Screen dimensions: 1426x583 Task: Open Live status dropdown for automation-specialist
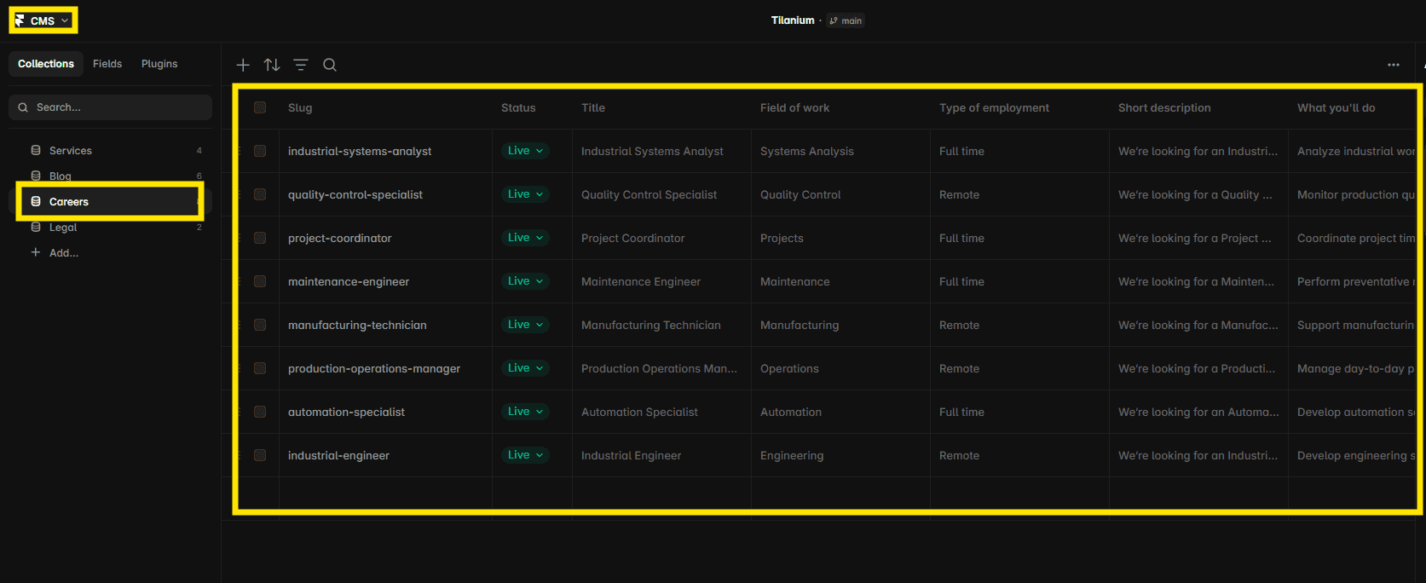tap(525, 412)
